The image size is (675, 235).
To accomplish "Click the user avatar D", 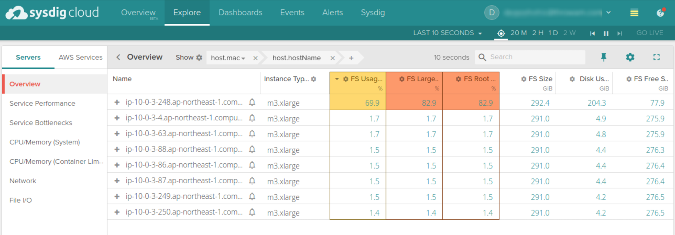I will click(x=492, y=12).
